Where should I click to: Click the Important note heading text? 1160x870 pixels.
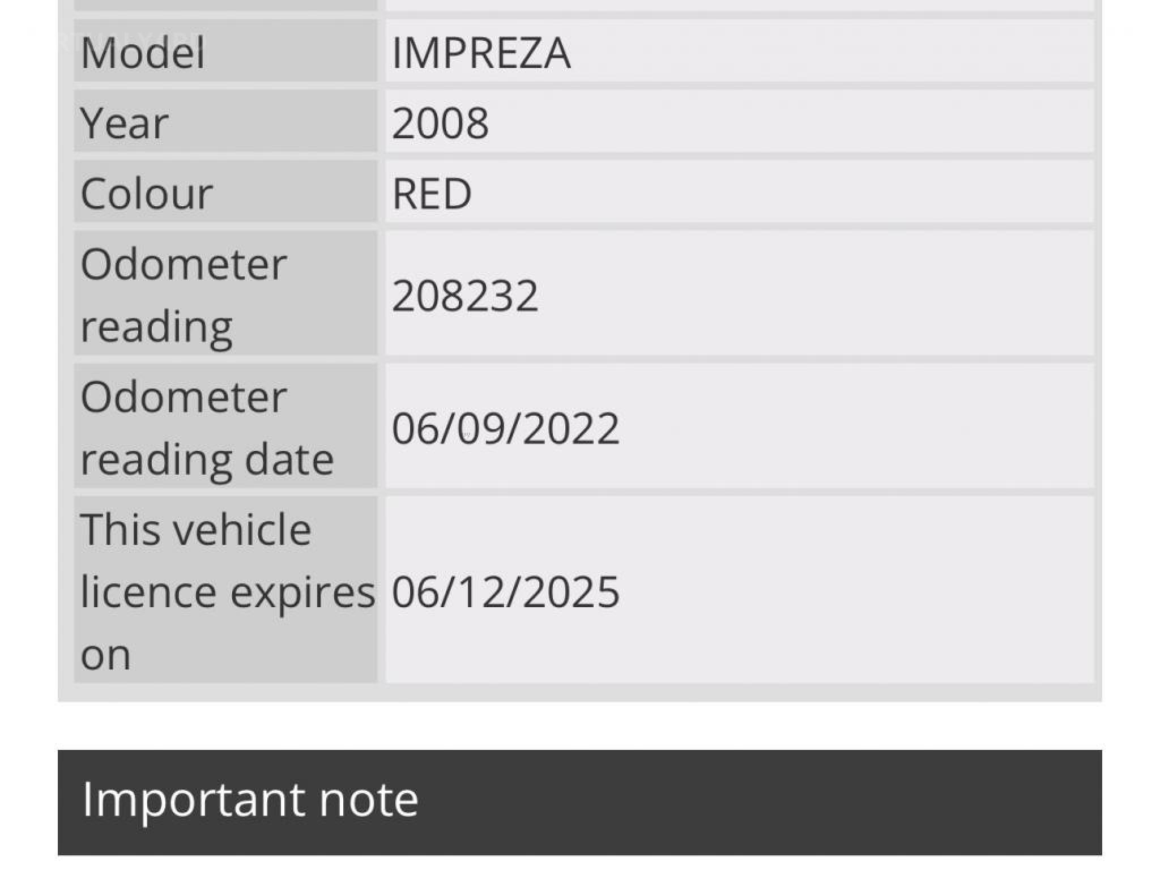pos(250,799)
